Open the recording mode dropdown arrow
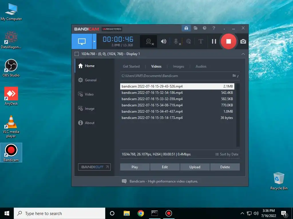Screen dimensions: 293x219 94,41
